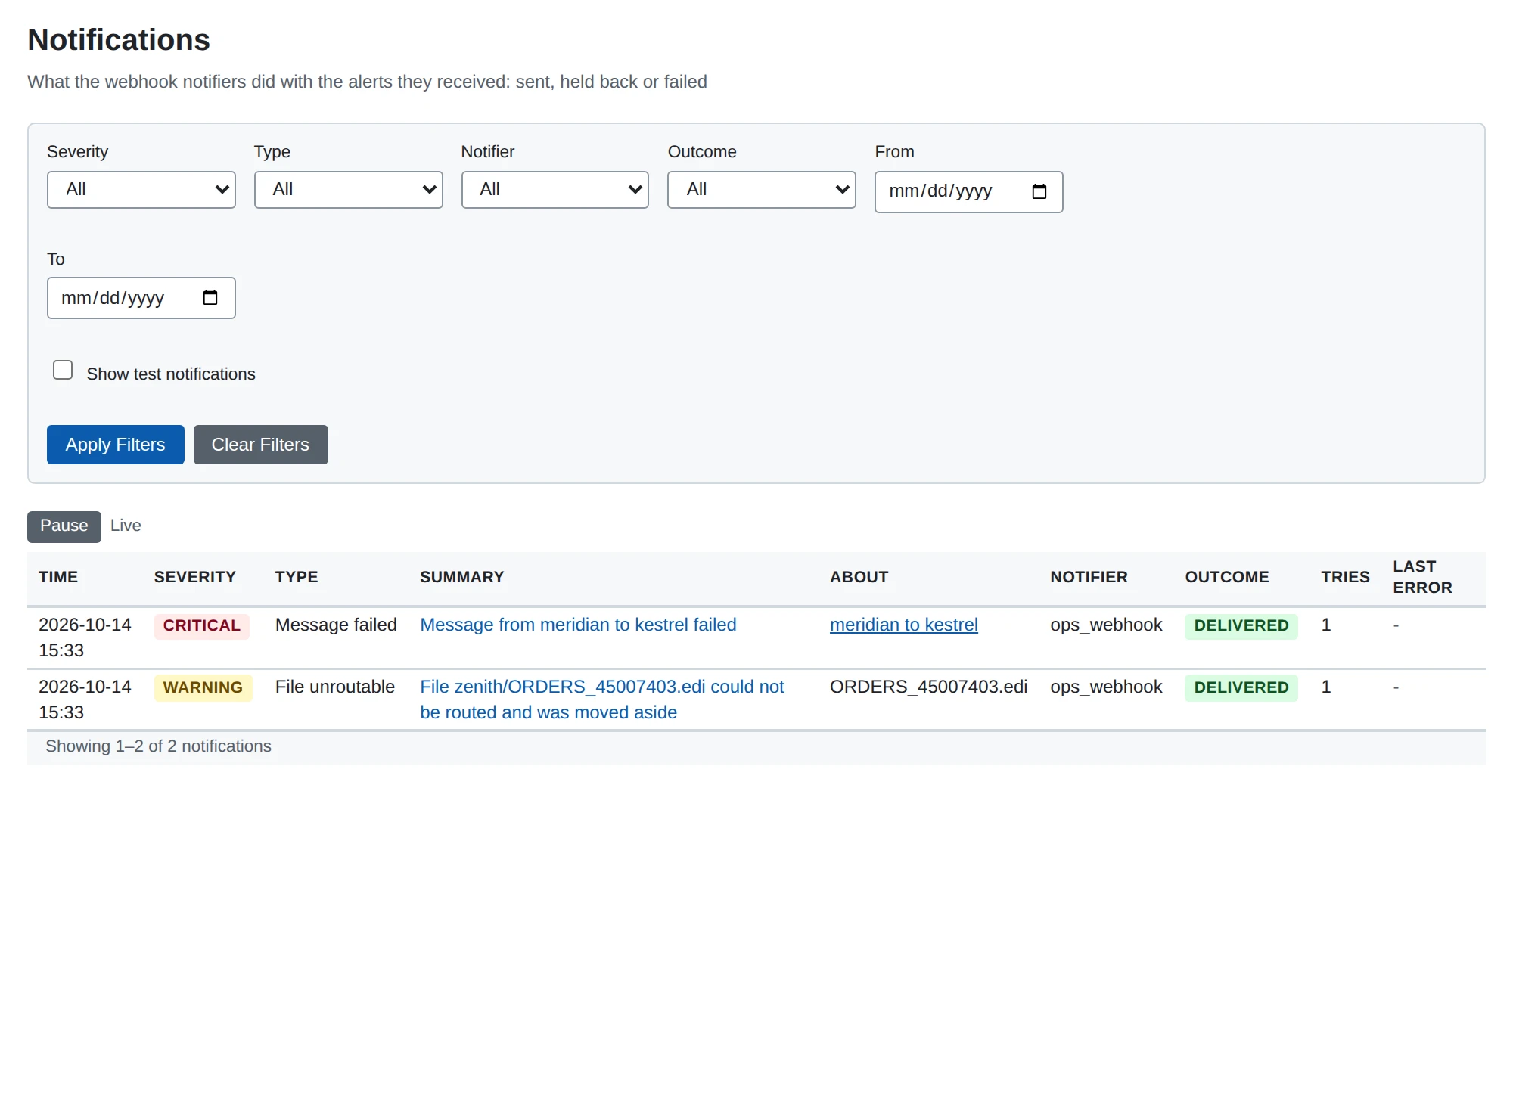Click the WARNING severity badge
The height and width of the screenshot is (1095, 1513).
pos(203,688)
